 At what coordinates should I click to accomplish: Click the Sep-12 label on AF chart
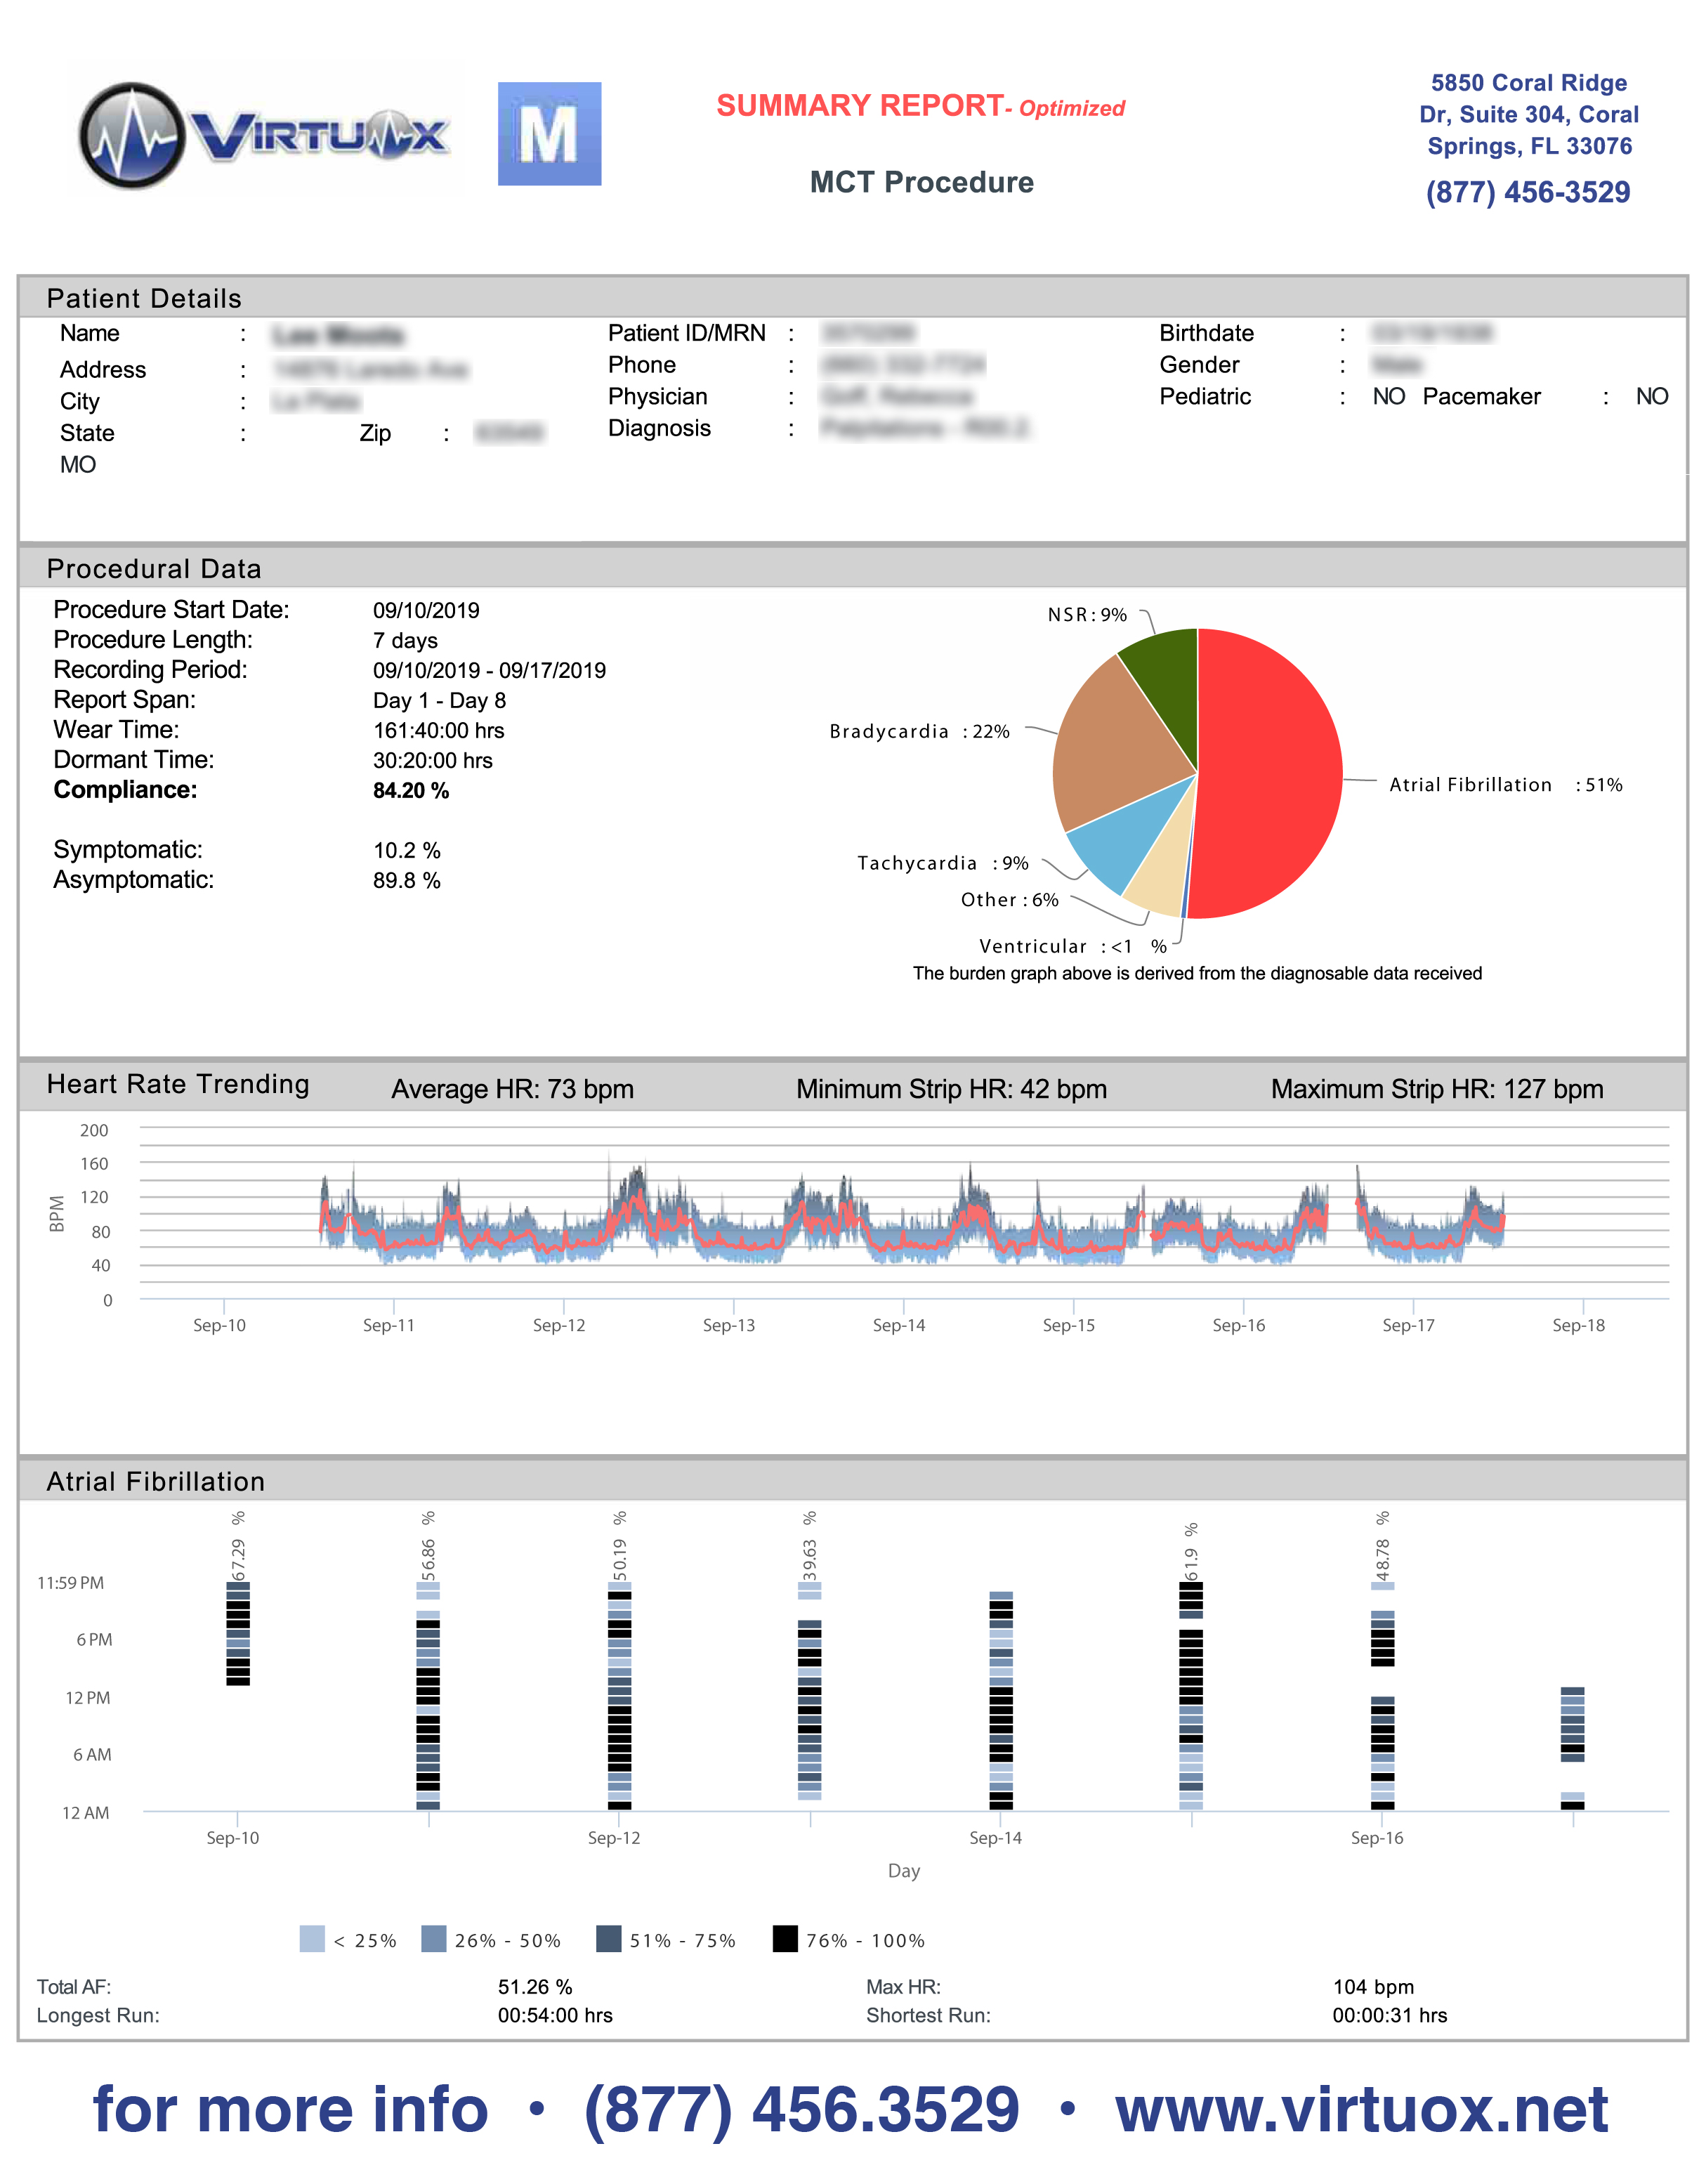pyautogui.click(x=614, y=1838)
